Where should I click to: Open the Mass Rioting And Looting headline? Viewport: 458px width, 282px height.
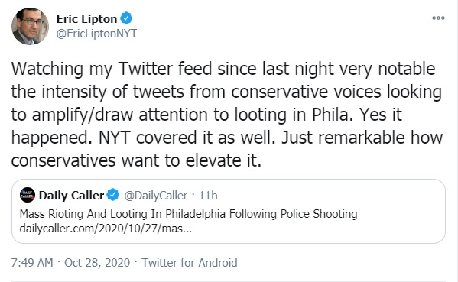188,214
